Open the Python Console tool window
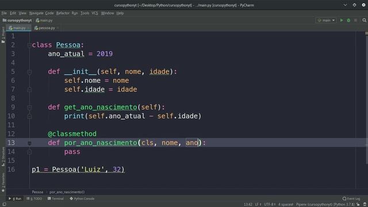Screen dimensions: 368x207 [x=82, y=198]
